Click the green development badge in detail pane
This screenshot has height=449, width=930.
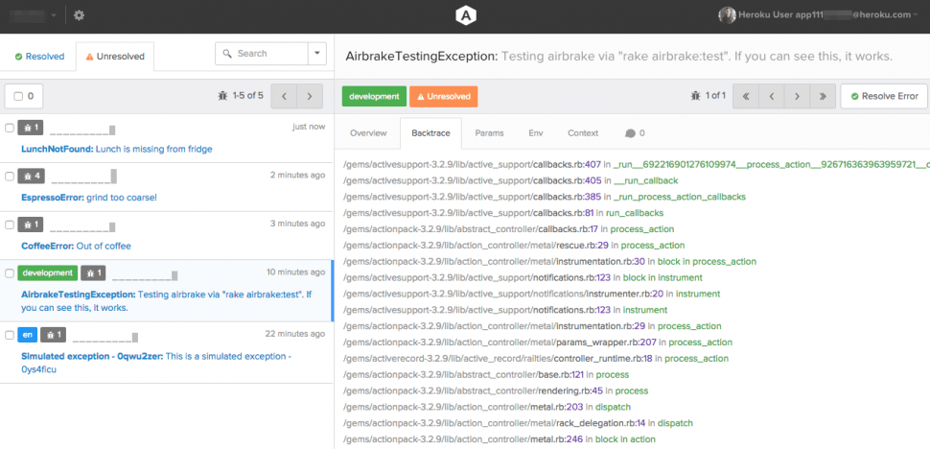[x=374, y=96]
